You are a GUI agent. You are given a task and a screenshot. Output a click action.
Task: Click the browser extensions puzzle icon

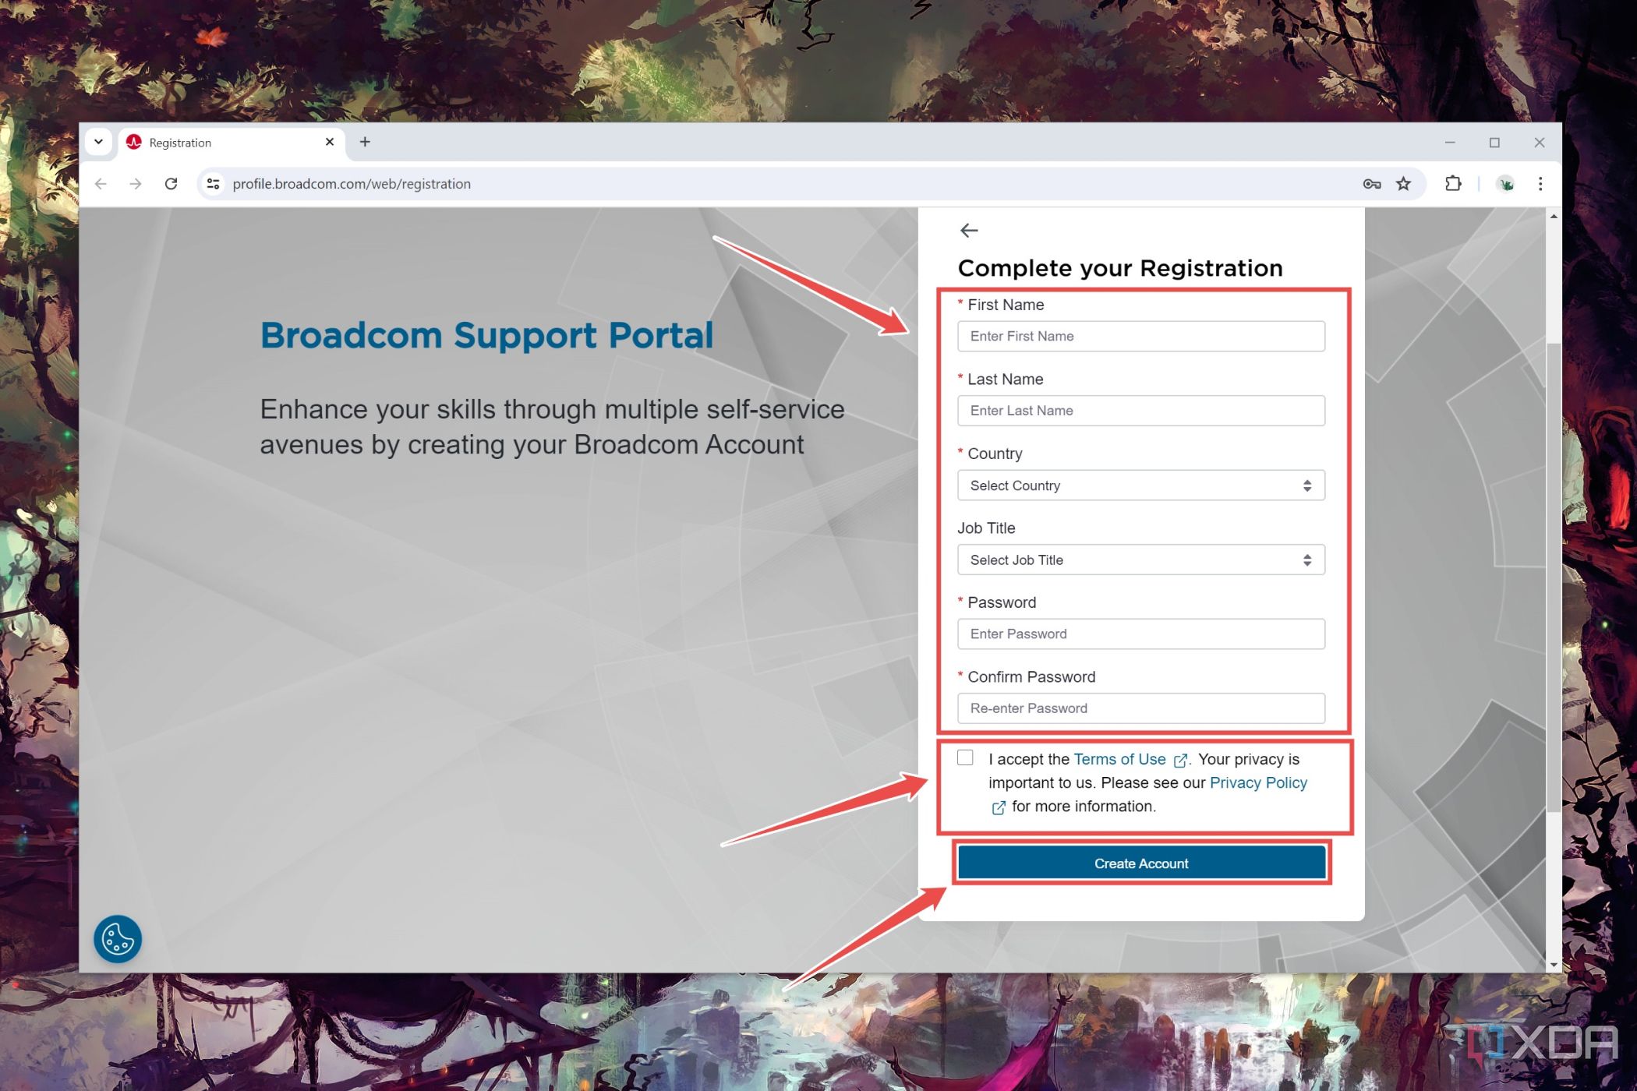1451,184
